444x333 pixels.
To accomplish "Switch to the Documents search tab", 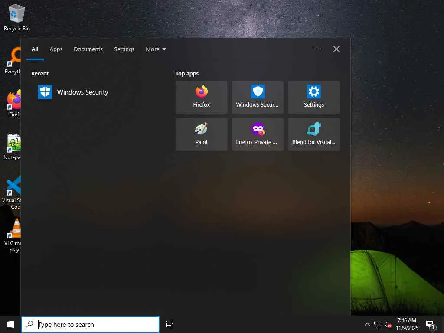I will pyautogui.click(x=88, y=49).
